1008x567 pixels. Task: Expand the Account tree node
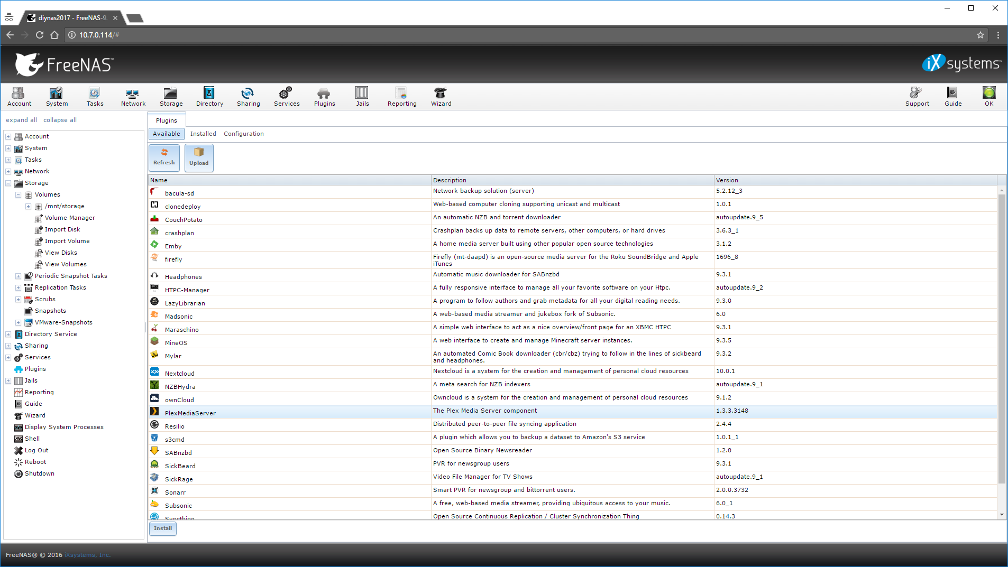click(x=8, y=136)
